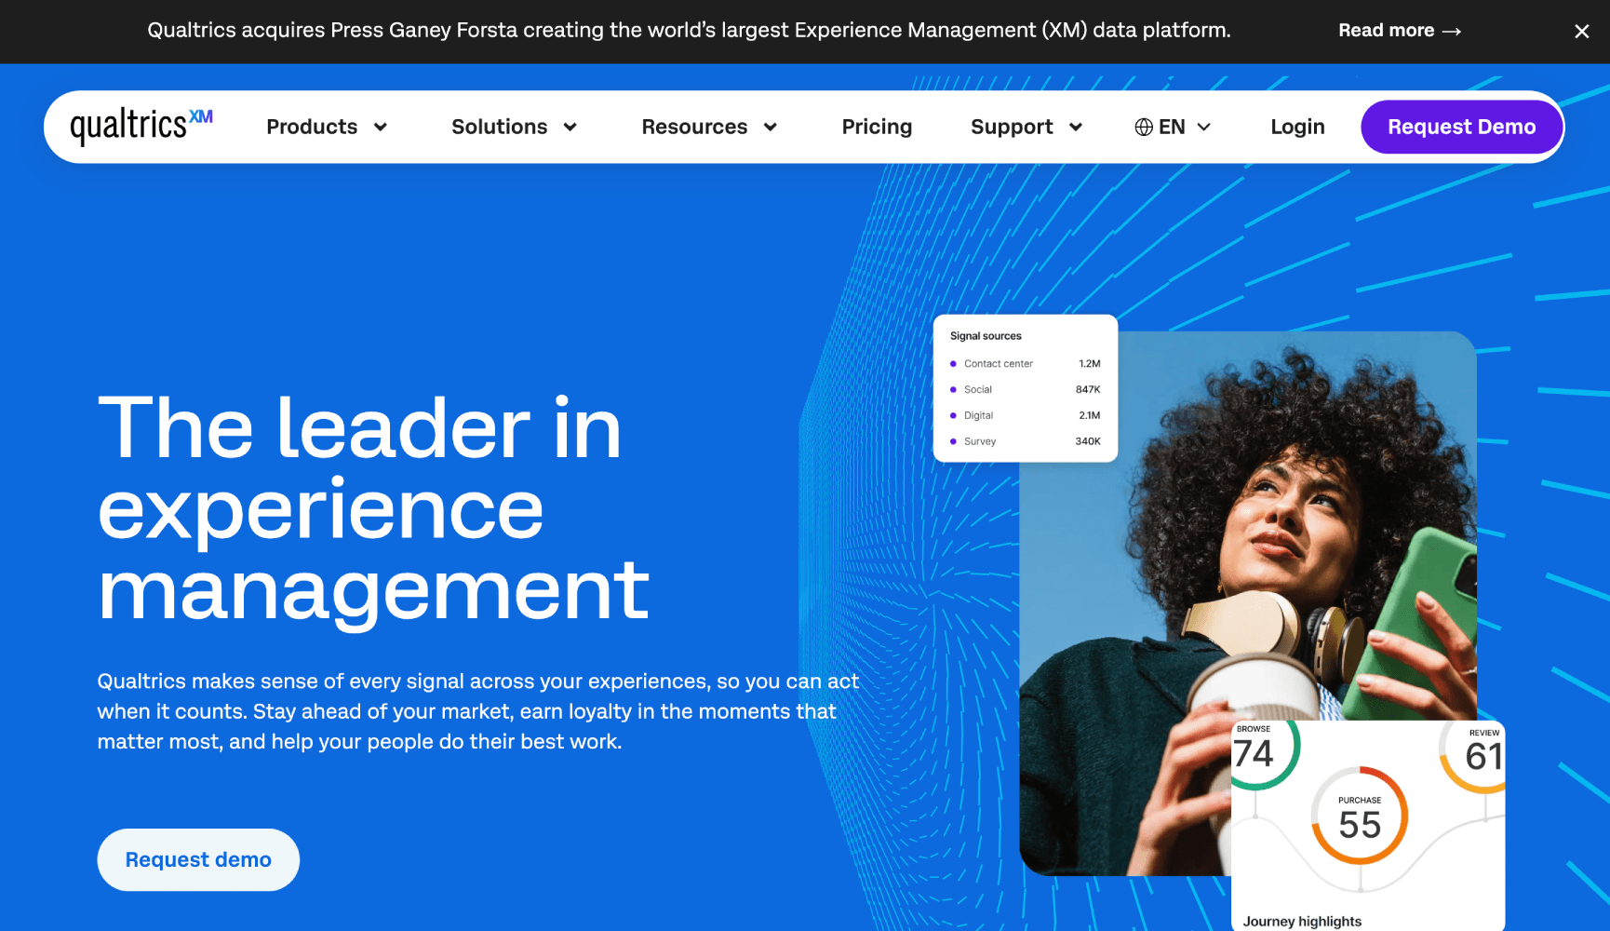Click the Qualtrics XM logo
This screenshot has height=931, width=1610.
point(141,126)
